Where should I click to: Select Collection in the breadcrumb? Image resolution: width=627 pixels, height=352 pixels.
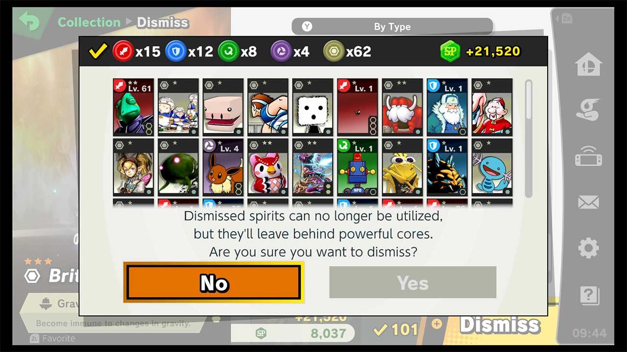[x=89, y=22]
